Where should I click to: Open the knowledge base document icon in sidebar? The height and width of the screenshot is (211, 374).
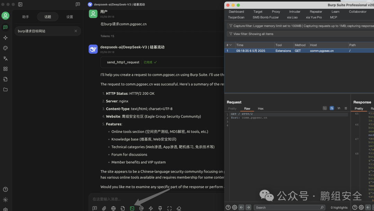[x=6, y=79]
